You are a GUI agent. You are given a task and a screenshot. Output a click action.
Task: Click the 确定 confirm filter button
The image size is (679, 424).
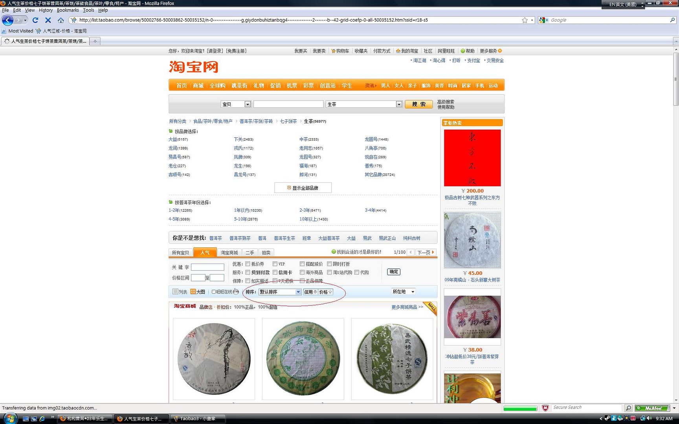coord(394,272)
